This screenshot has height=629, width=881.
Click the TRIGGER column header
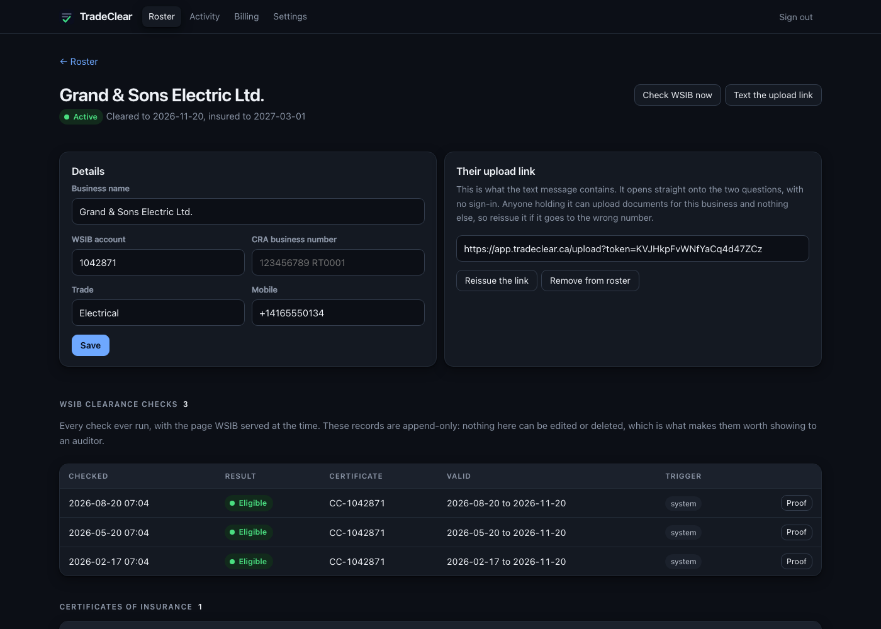point(683,476)
